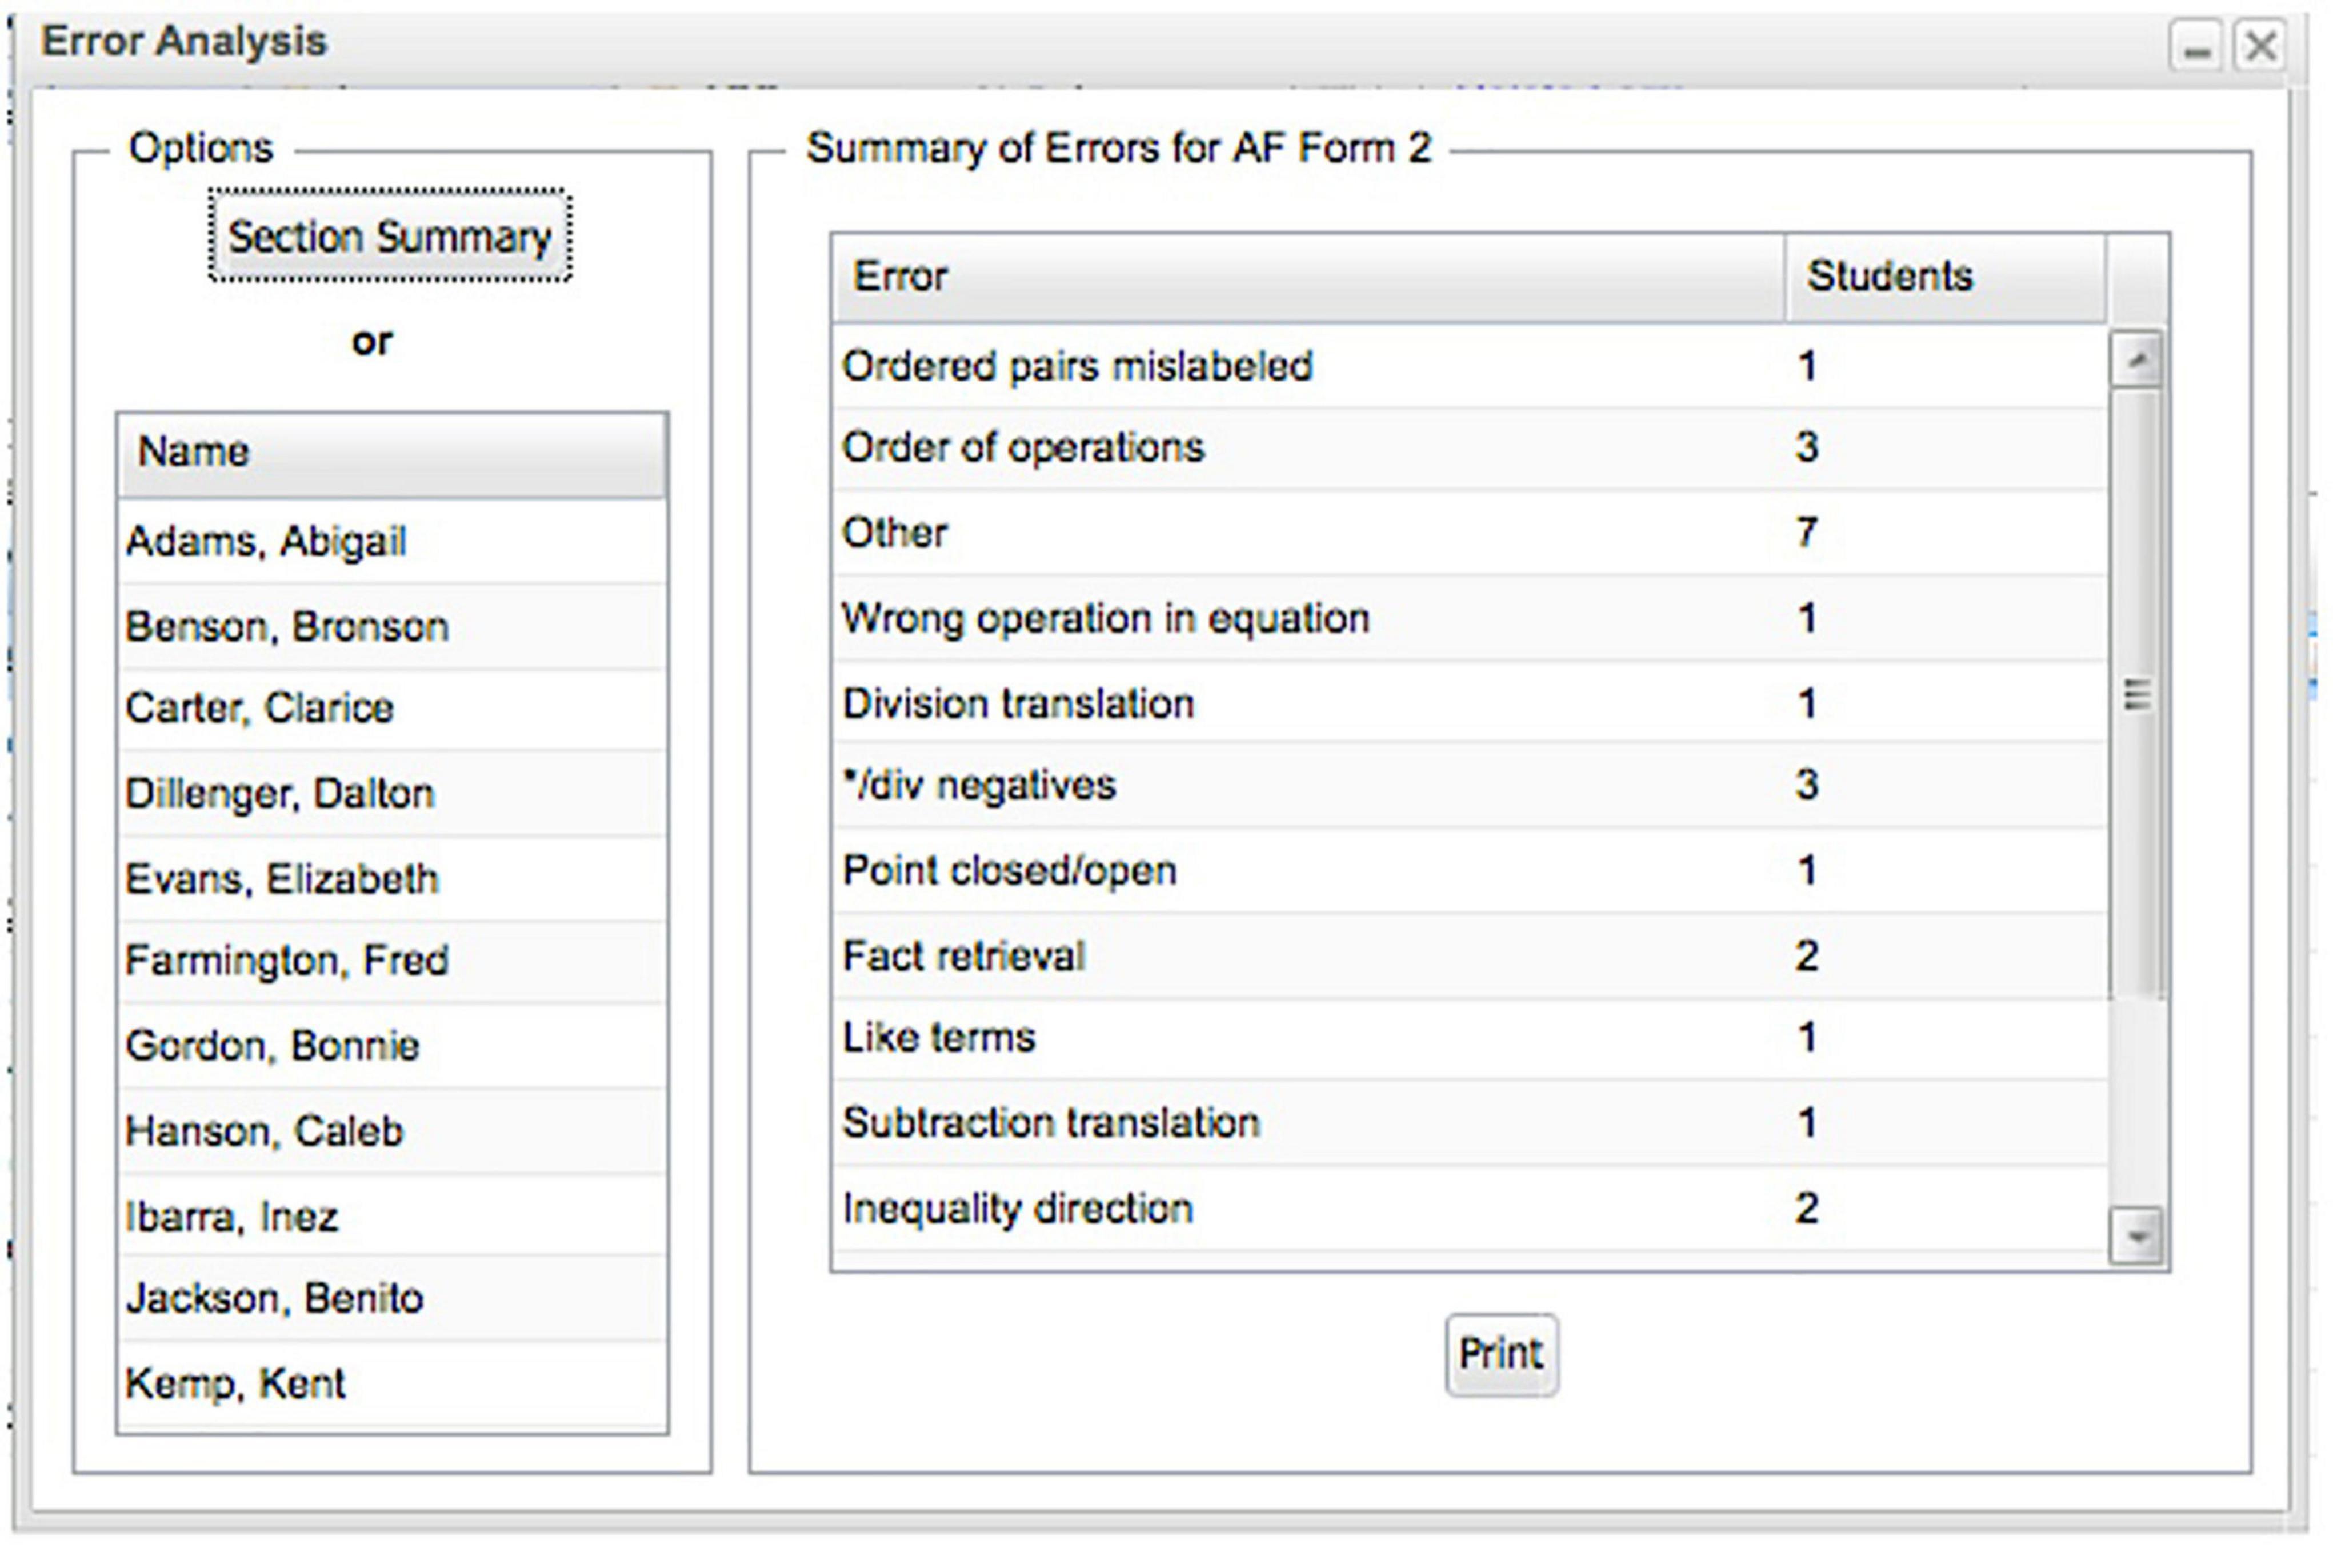Screen dimensions: 2333x1568
Task: Sort by the Error column header
Action: click(x=1308, y=278)
